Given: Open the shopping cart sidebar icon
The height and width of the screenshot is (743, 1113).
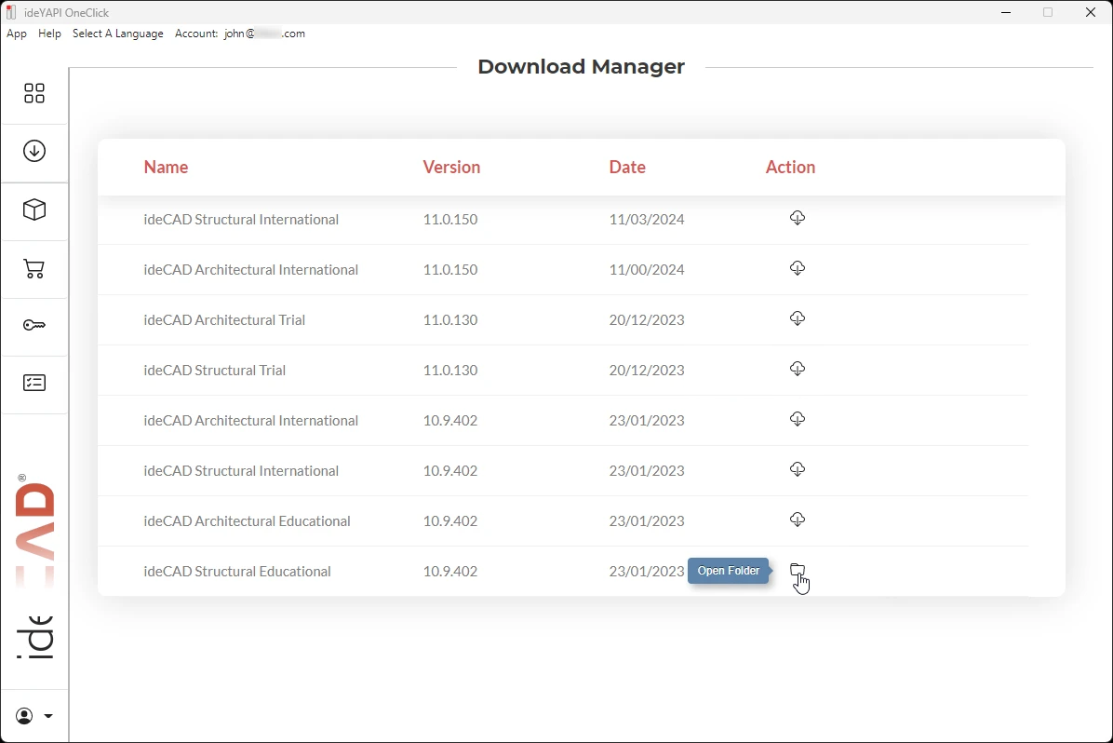Looking at the screenshot, I should [34, 269].
